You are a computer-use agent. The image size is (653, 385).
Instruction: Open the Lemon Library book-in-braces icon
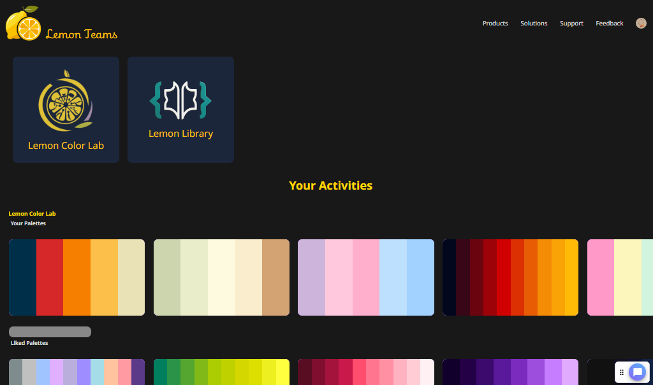coord(180,100)
